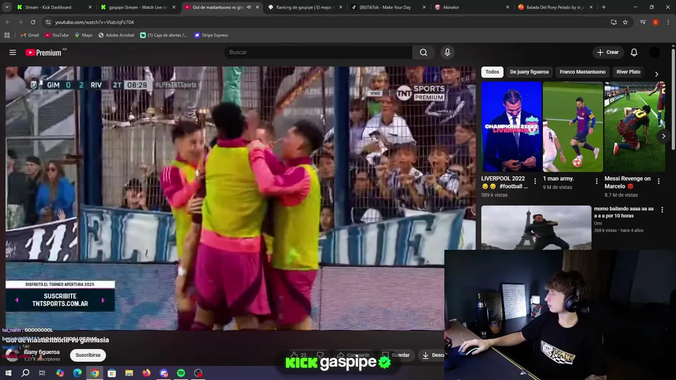Dislike the video with thumbs down
Image resolution: width=676 pixels, height=380 pixels.
[320, 355]
